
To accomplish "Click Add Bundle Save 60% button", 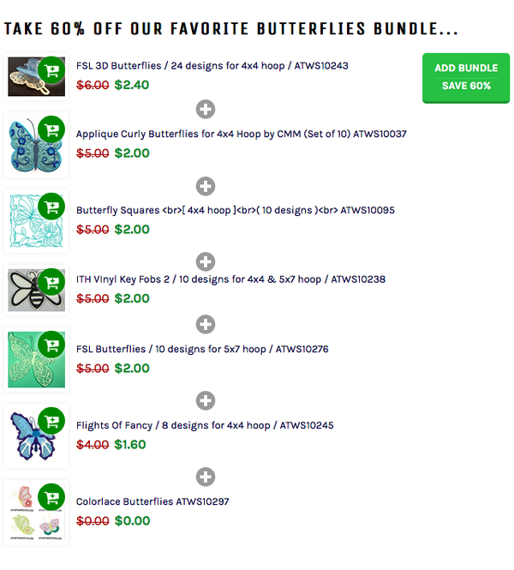I will [x=466, y=78].
